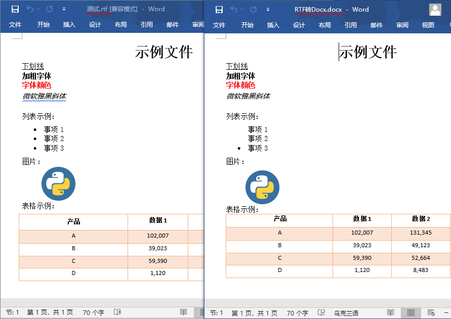This screenshot has height=319, width=451.
Task: Undo last action in the 测试.rtf window
Action: [30, 9]
